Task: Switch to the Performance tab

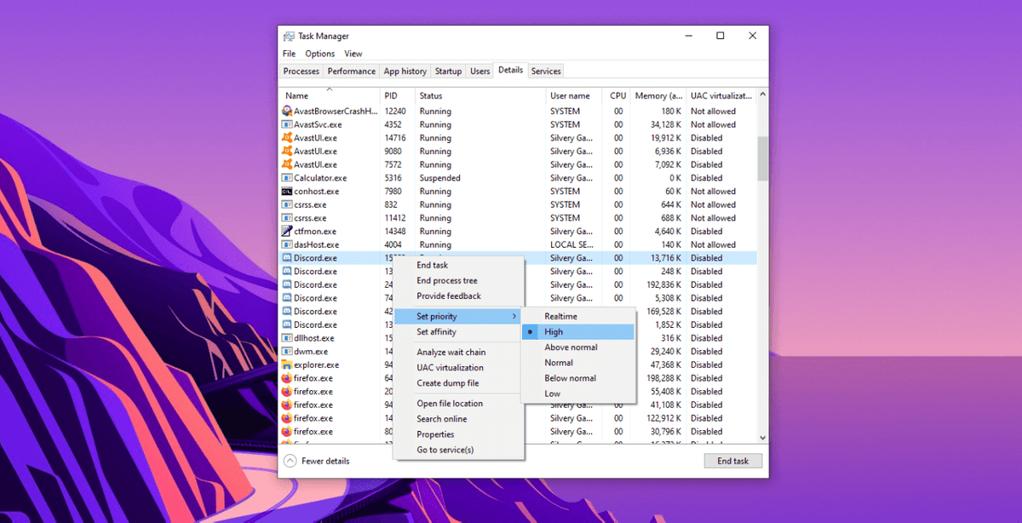Action: click(x=351, y=71)
